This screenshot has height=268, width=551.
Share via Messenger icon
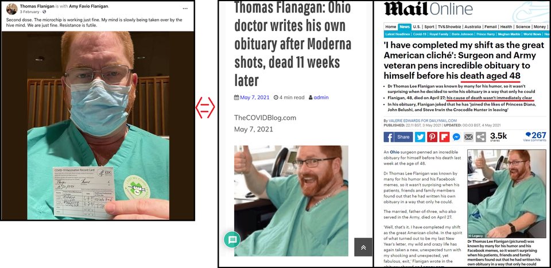pos(456,137)
